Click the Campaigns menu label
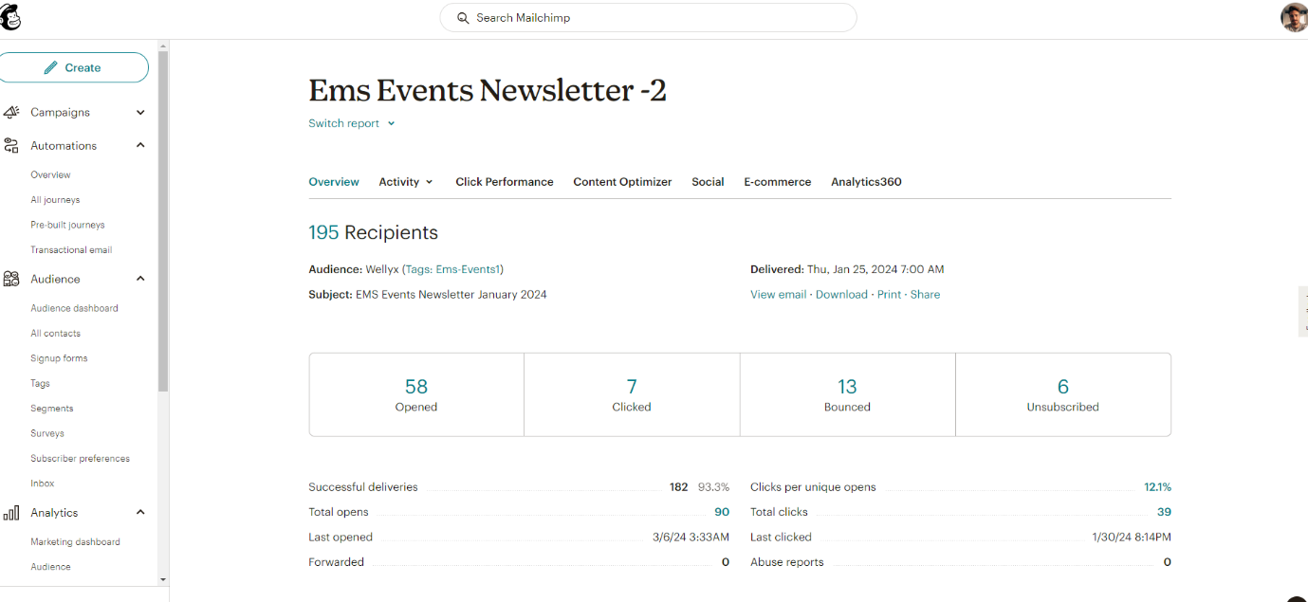The height and width of the screenshot is (602, 1308). 60,112
